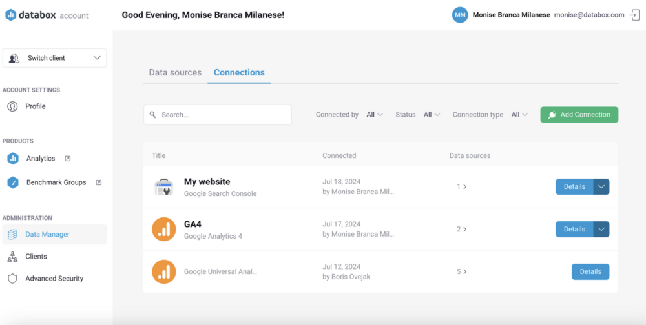Image resolution: width=646 pixels, height=325 pixels.
Task: Open Analytics product in sidebar
Action: point(39,159)
